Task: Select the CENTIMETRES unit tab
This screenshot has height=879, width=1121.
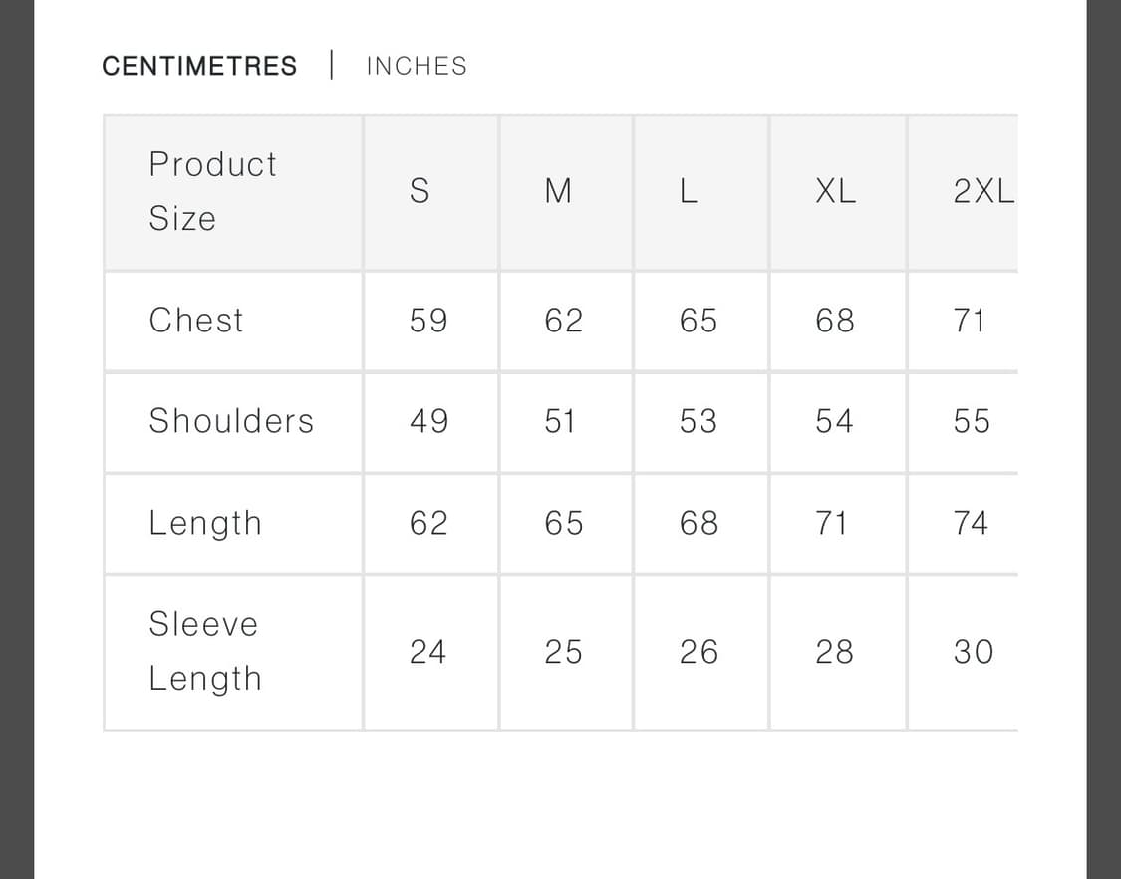Action: (199, 66)
